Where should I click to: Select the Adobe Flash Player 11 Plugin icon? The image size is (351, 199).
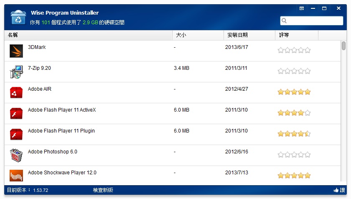coord(16,134)
